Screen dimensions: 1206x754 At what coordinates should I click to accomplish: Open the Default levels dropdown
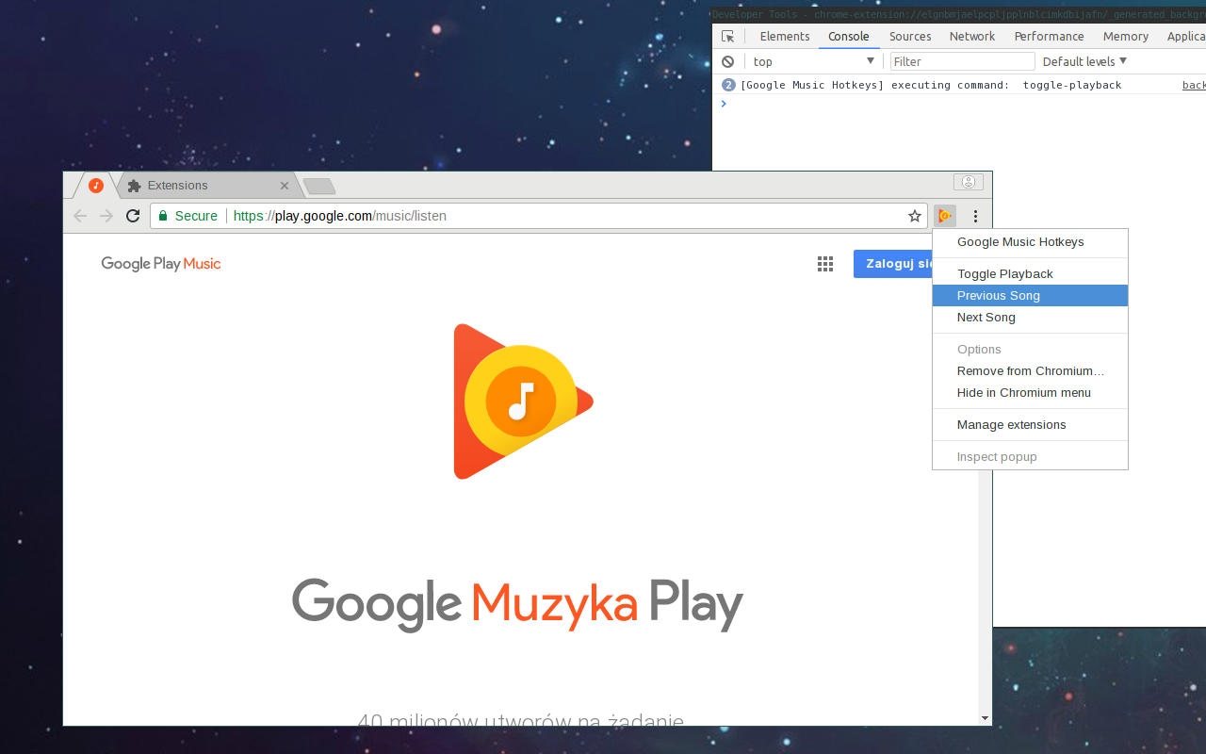pos(1084,60)
